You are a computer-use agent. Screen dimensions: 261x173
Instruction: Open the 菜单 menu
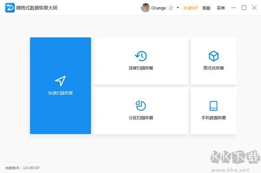pos(221,8)
